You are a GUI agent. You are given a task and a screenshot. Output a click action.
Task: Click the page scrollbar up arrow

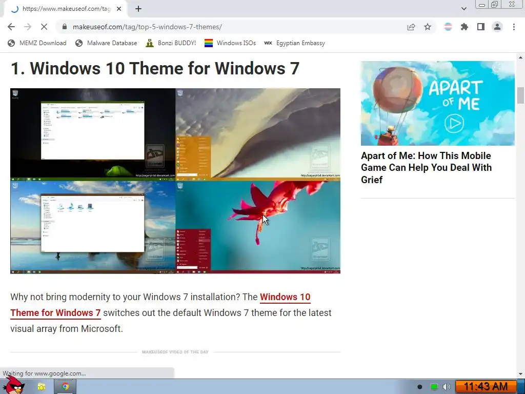point(521,57)
